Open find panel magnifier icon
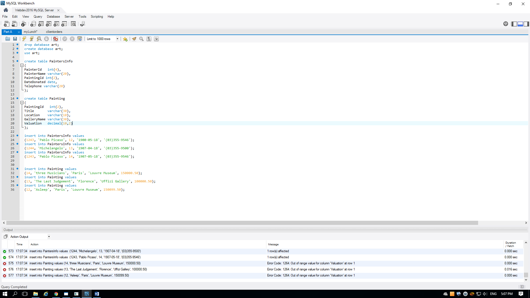 click(x=141, y=39)
